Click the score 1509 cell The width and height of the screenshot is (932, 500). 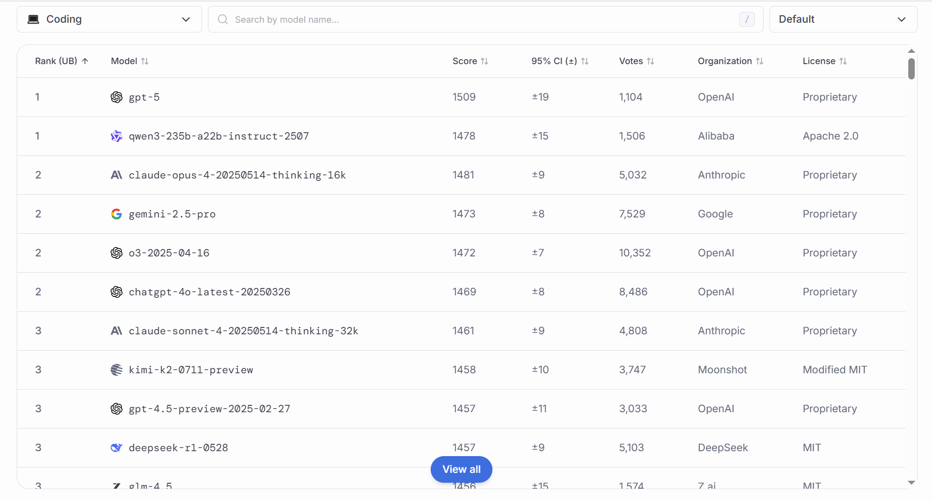click(464, 97)
